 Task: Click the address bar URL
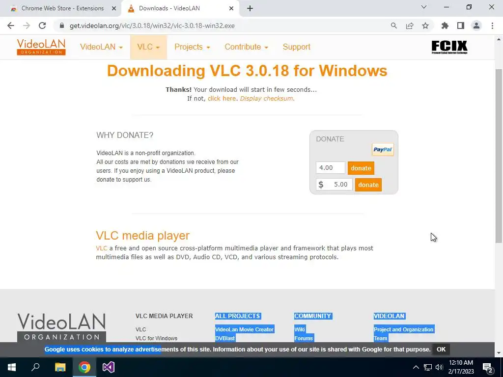152,26
